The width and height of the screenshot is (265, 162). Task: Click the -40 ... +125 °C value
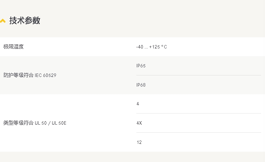[x=151, y=47]
